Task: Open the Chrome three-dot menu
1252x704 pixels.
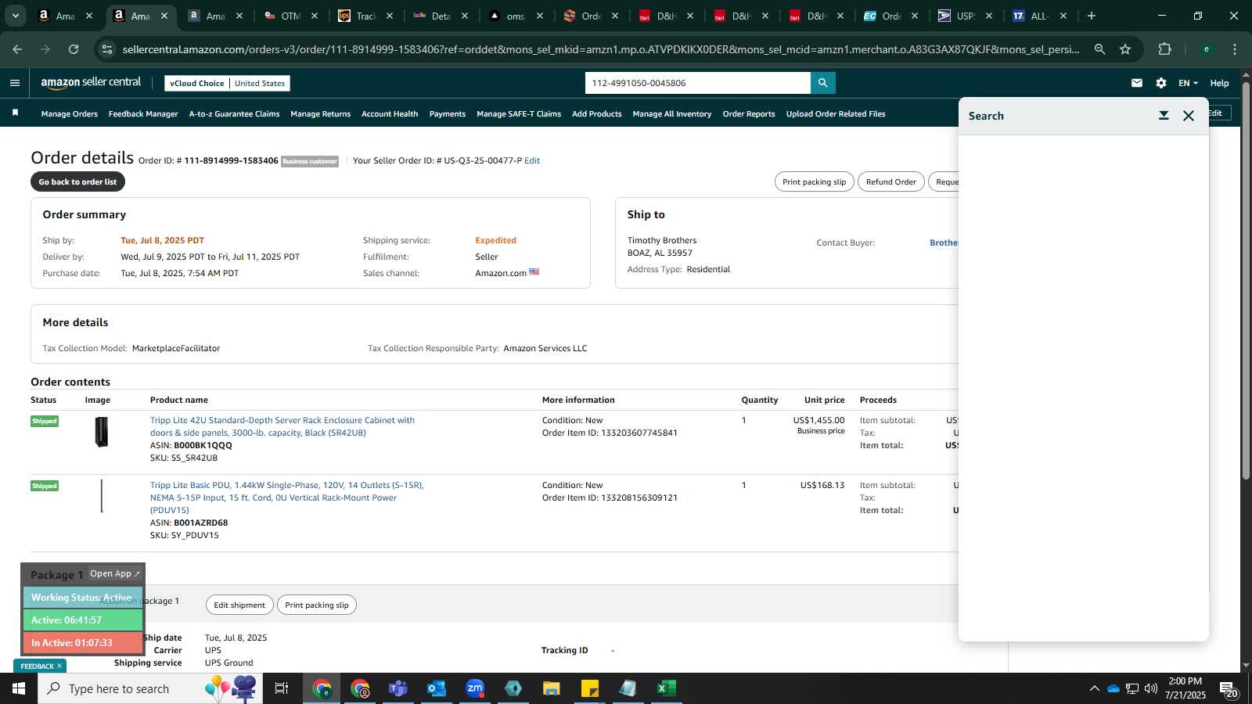Action: pos(1235,49)
